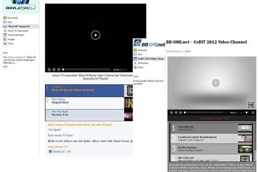Click thumbnail for Novedia AG entry
Image resolution: width=258 pixels, height=172 pixels.
(x=245, y=128)
